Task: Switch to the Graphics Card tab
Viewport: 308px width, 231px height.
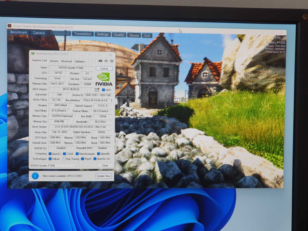Action: (x=39, y=60)
